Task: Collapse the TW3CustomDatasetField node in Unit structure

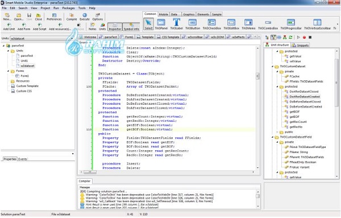Action: 272,137
